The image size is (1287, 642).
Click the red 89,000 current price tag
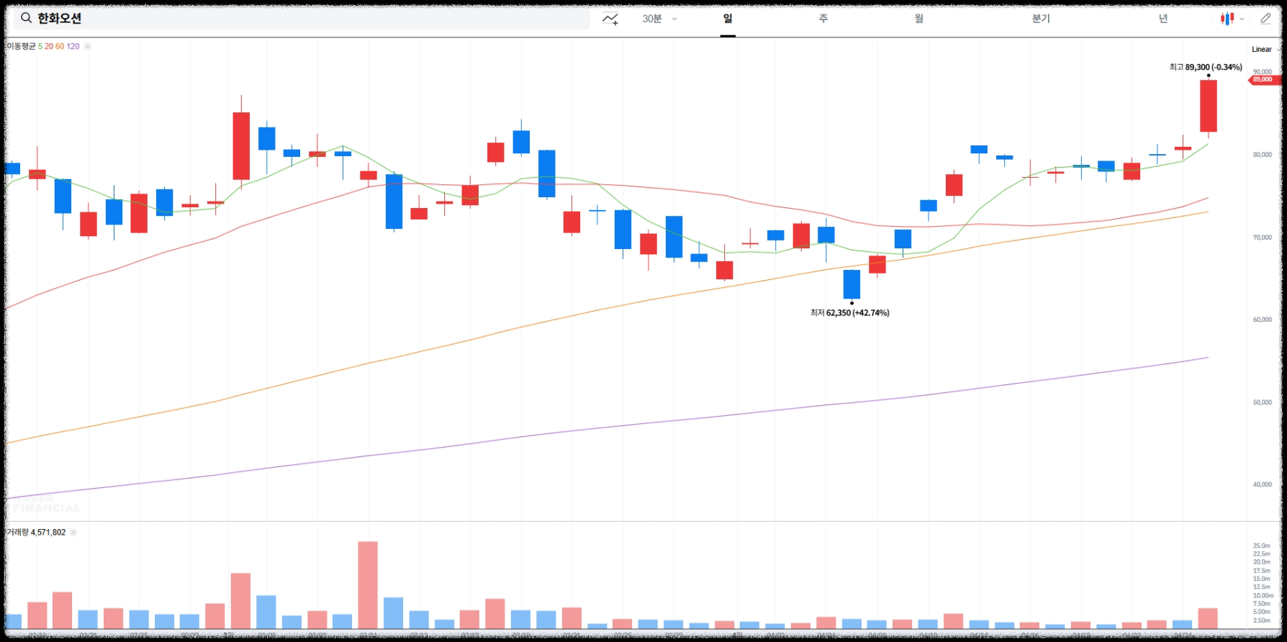[1264, 80]
